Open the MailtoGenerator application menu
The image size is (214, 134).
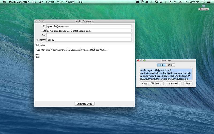tap(19, 2)
